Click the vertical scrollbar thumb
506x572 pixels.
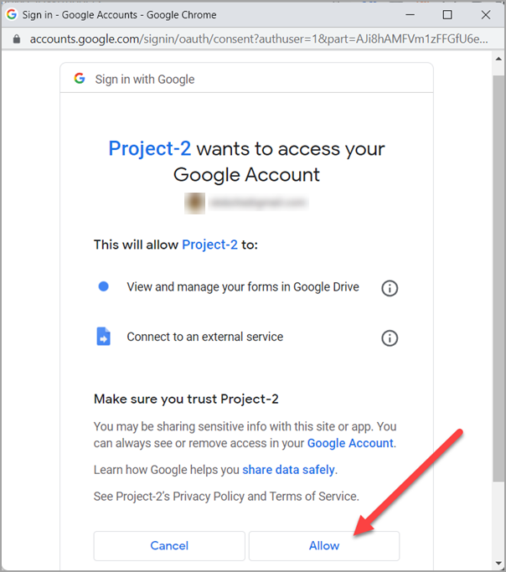click(498, 279)
